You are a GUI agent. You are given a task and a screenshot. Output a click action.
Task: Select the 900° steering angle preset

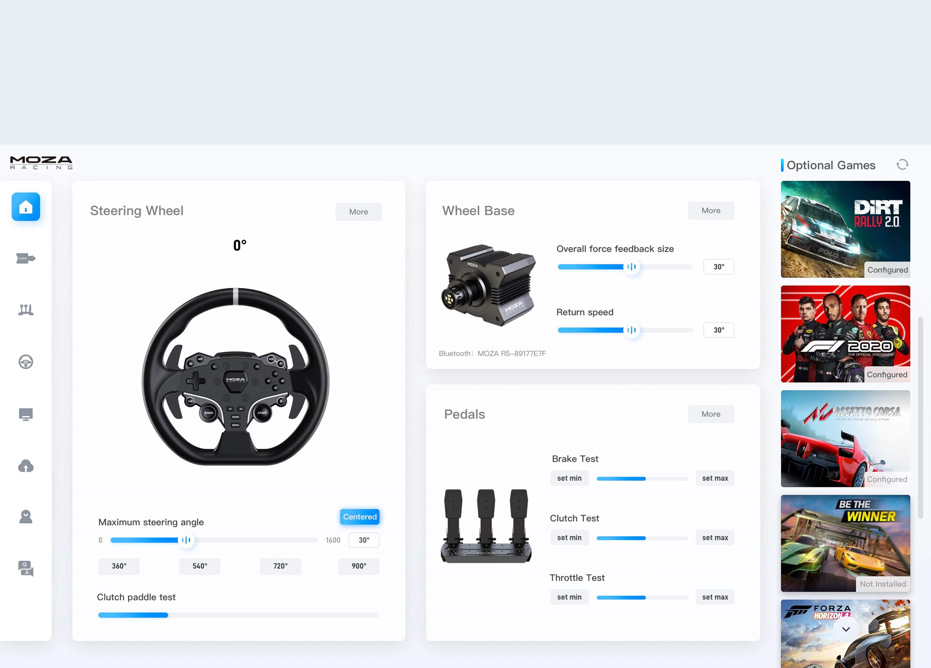(358, 566)
